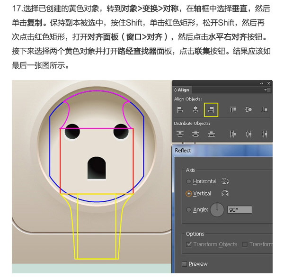Click Vertical Align Bottom icon
The height and width of the screenshot is (279, 284).
(264, 109)
